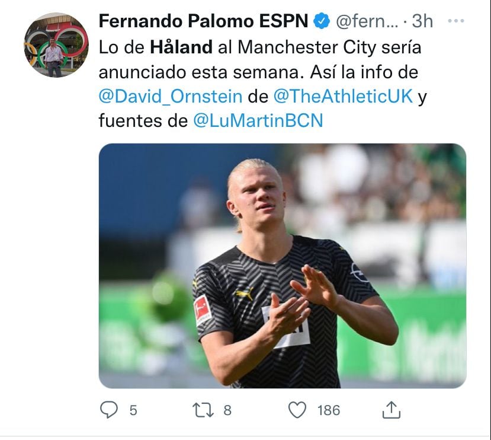Click the reply count 5
491x440 pixels.
[x=133, y=410]
